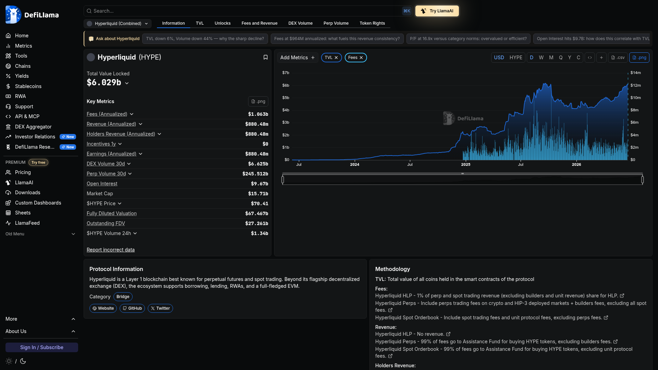Set chart interval to weekly W

pyautogui.click(x=541, y=58)
